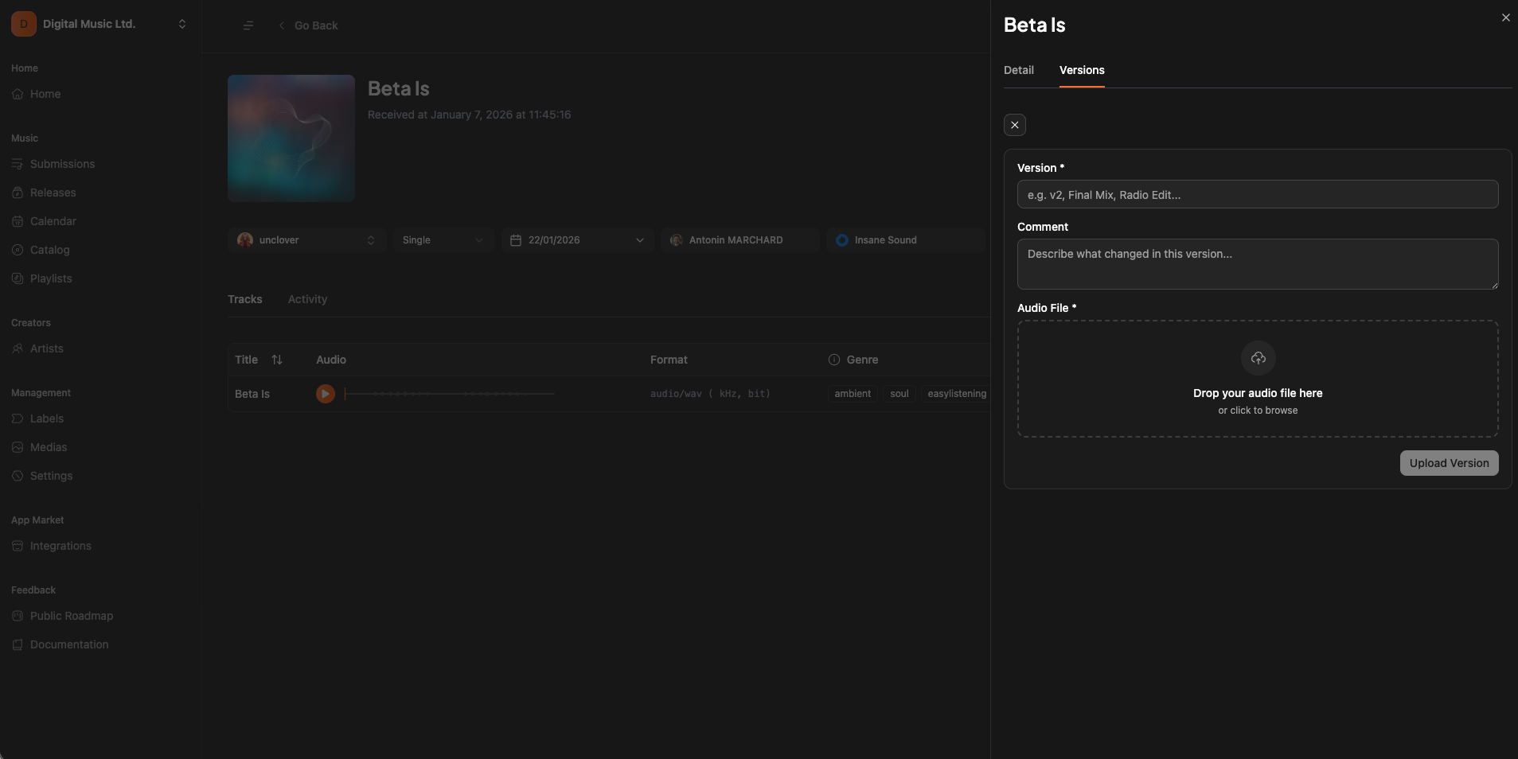Screen dimensions: 1518x759
Task: Open the organization switcher chevrons
Action: tap(182, 24)
